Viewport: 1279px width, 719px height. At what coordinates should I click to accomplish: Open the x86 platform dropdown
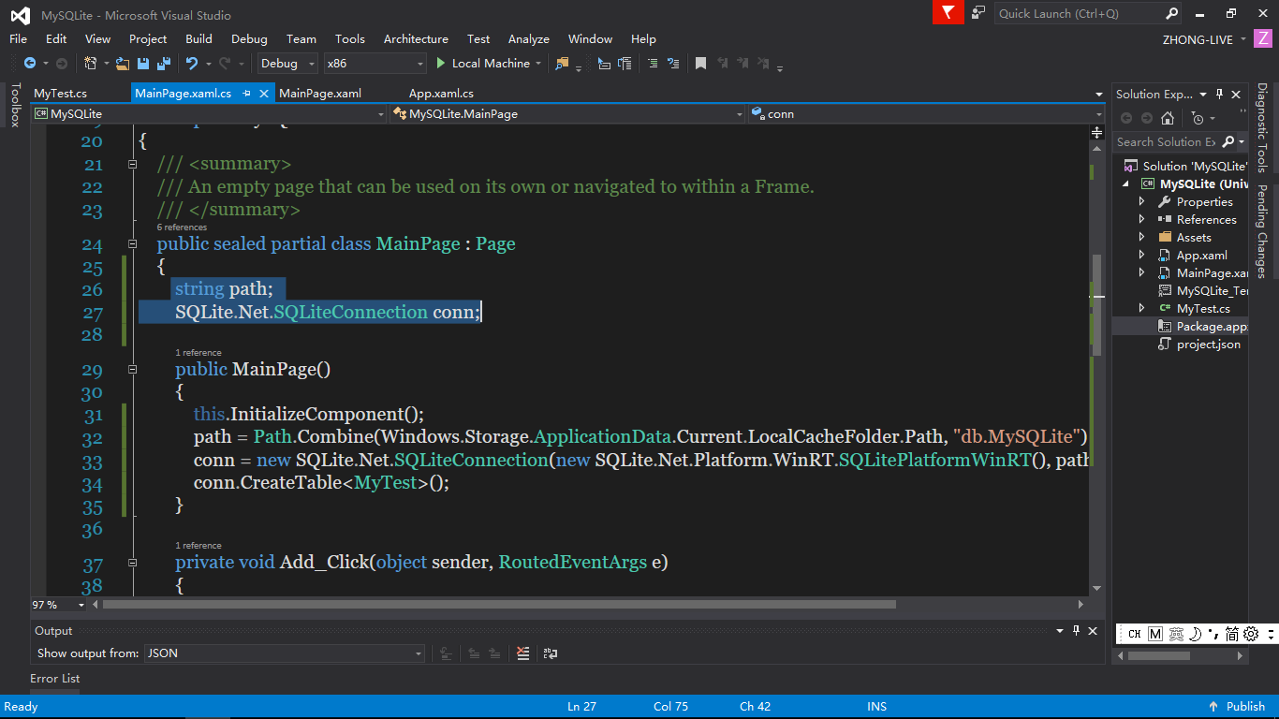point(375,64)
